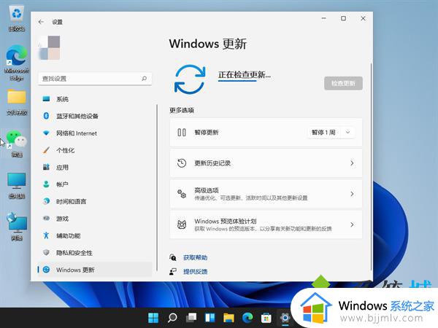This screenshot has width=438, height=328.
Task: Open File Explorer from the taskbar
Action: pyautogui.click(x=228, y=317)
